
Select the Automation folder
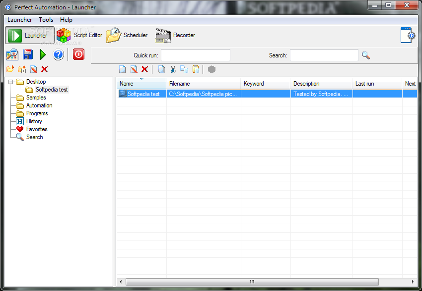(39, 105)
